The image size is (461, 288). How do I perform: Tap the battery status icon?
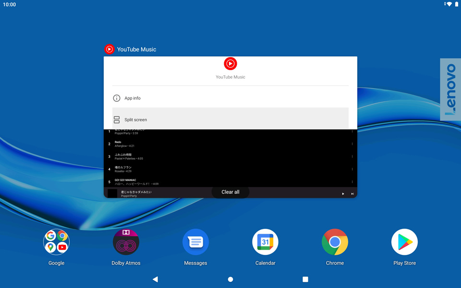[457, 4]
